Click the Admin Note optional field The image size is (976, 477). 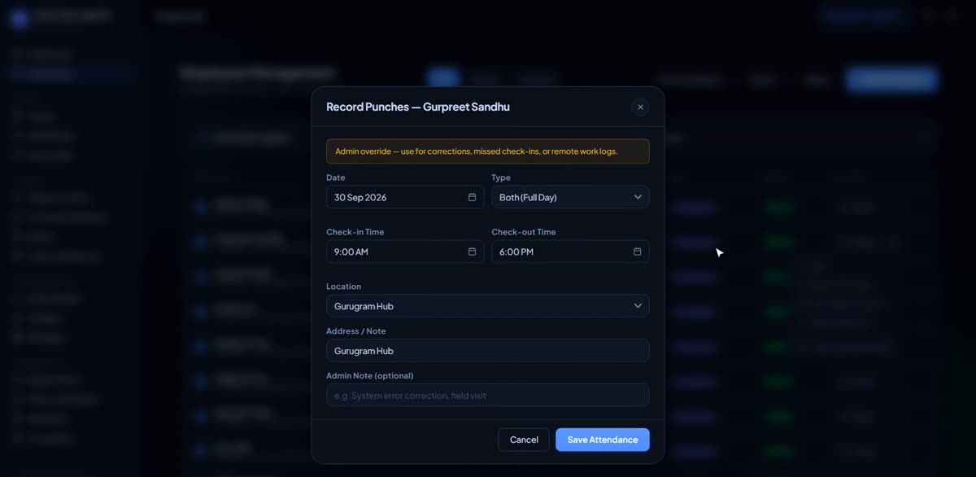pos(488,396)
